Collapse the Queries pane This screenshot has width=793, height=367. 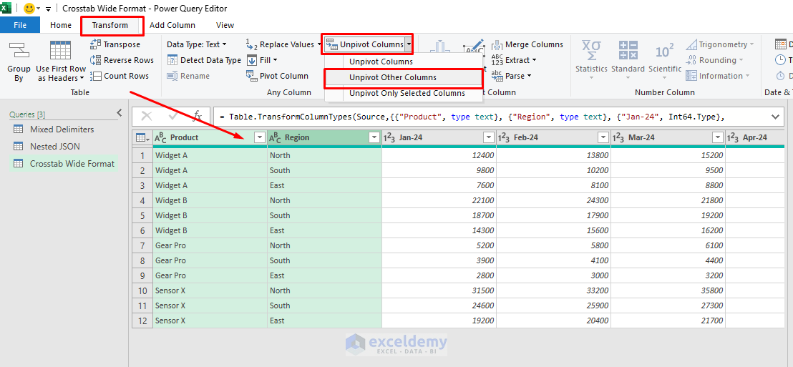[x=120, y=113]
